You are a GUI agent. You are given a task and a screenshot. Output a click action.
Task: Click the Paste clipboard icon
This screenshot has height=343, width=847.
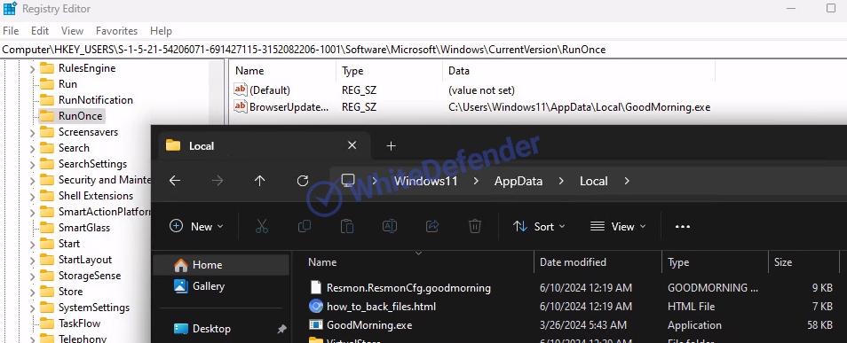[x=347, y=227]
